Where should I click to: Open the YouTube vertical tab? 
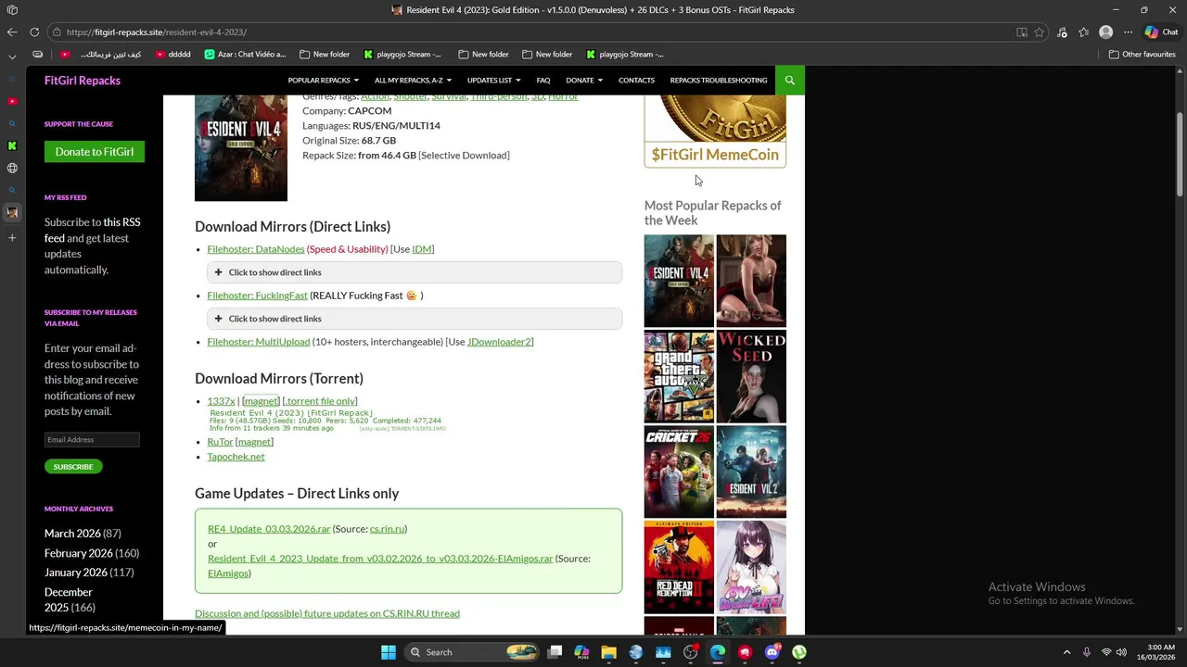pos(12,101)
